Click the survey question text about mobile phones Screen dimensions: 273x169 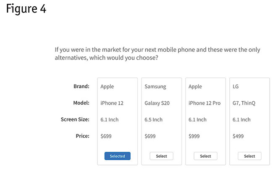(157, 54)
